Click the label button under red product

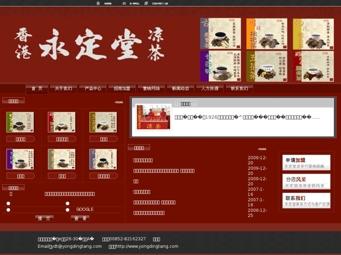[x=62, y=139]
